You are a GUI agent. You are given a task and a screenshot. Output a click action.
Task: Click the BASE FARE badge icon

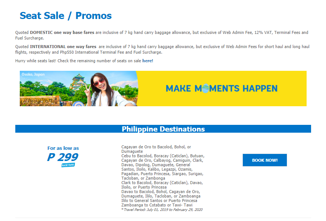pyautogui.click(x=68, y=165)
